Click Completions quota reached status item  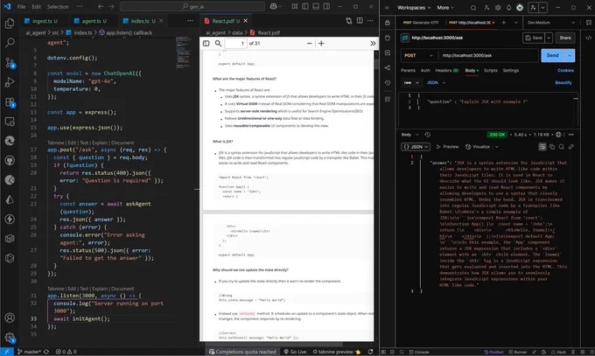click(242, 352)
